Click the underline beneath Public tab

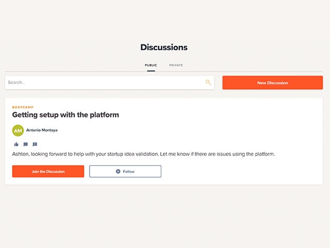pos(151,70)
